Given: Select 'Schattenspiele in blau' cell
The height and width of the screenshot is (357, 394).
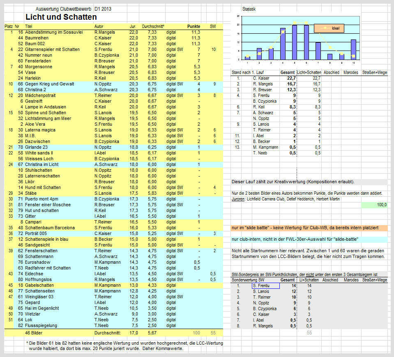Looking at the screenshot, I should (46, 240).
